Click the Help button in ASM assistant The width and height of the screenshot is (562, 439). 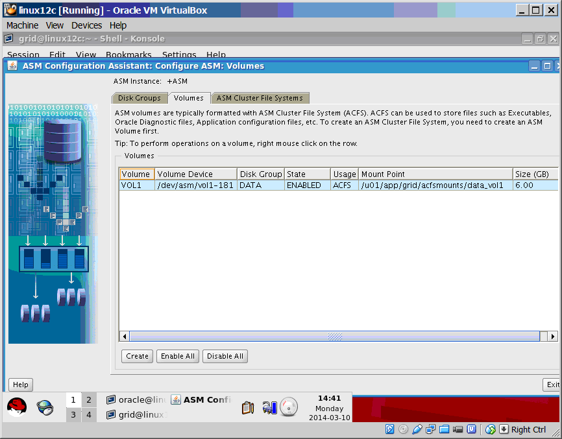tap(20, 385)
